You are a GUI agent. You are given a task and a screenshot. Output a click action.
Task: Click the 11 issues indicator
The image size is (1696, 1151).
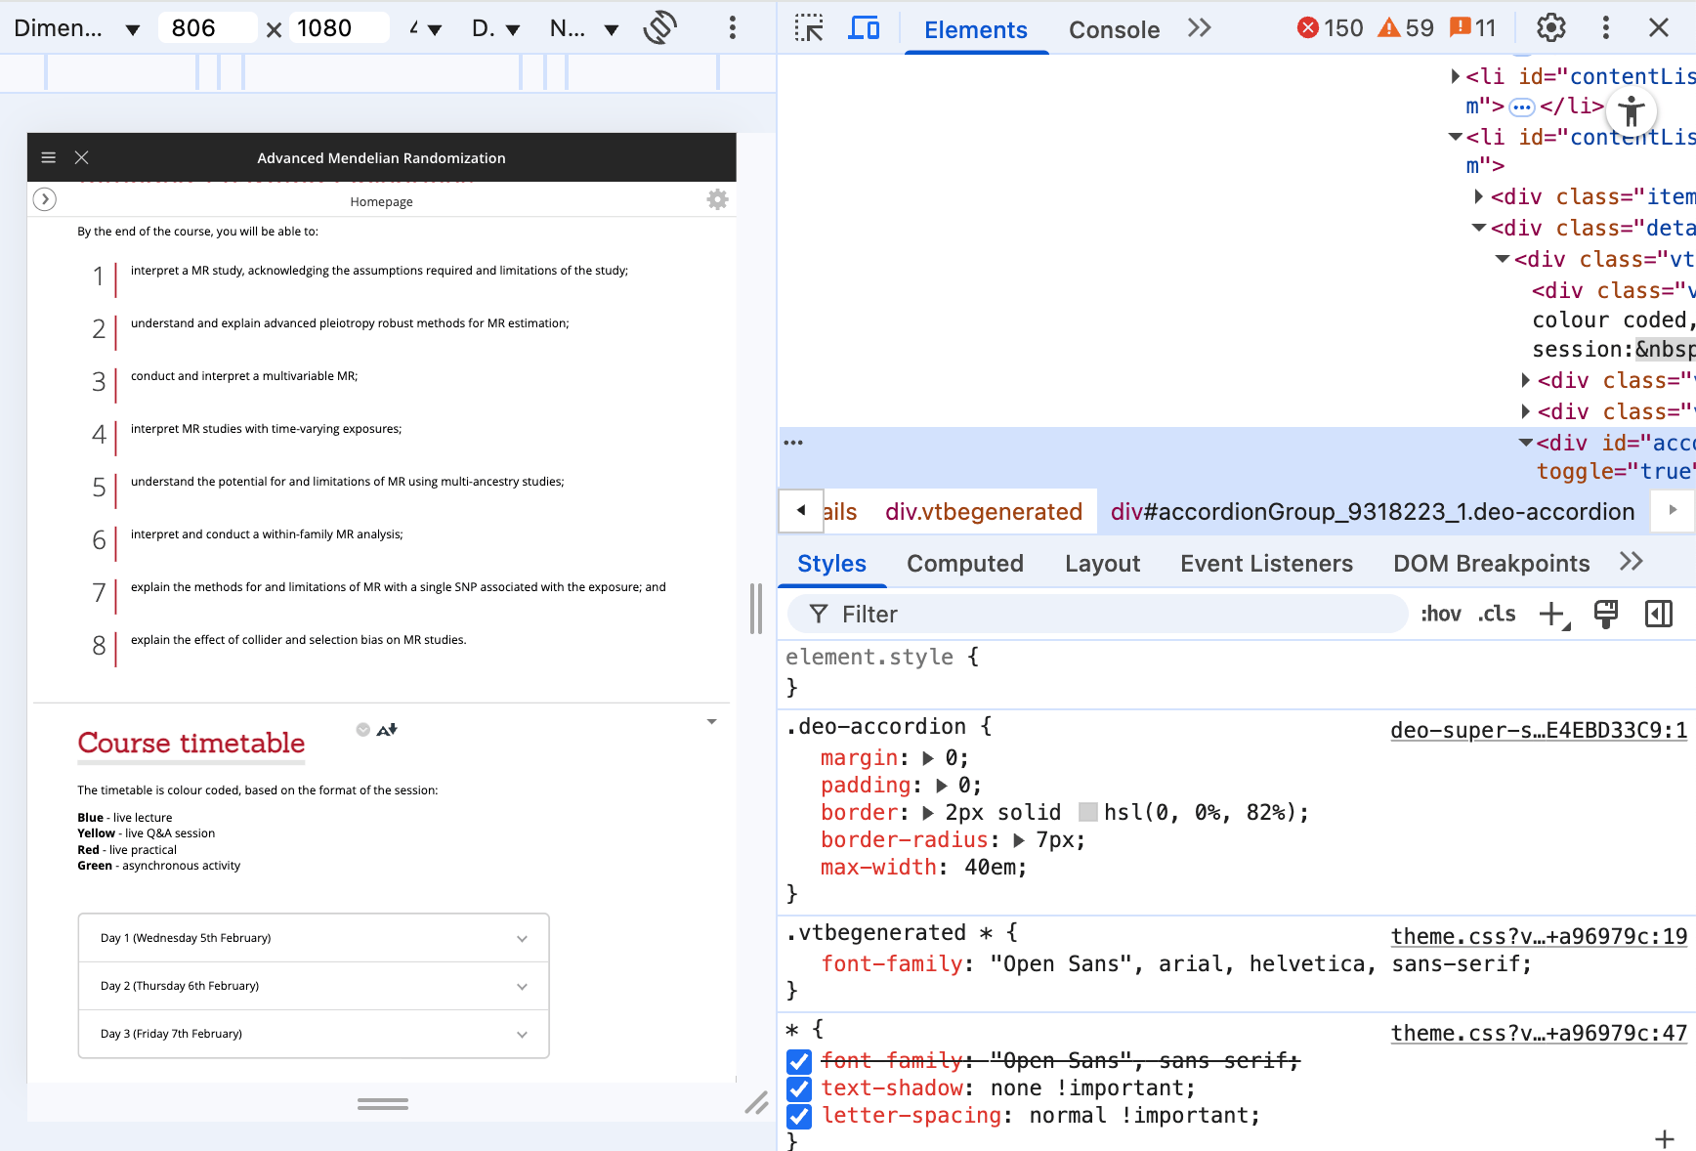pos(1473,28)
